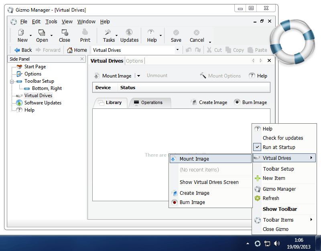The width and height of the screenshot is (321, 251).
Task: Choose Close Gizmo in tray menu
Action: (284, 229)
